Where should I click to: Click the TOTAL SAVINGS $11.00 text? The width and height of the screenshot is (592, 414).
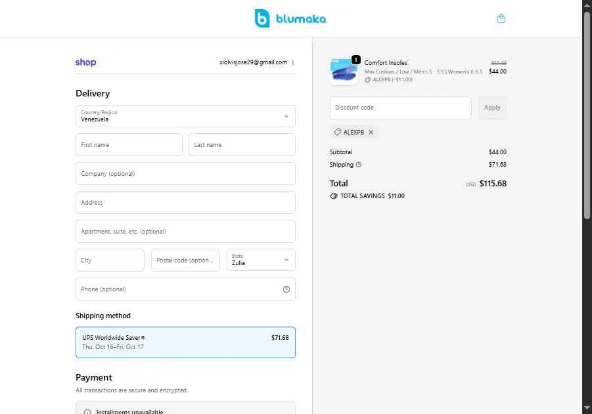coord(373,196)
